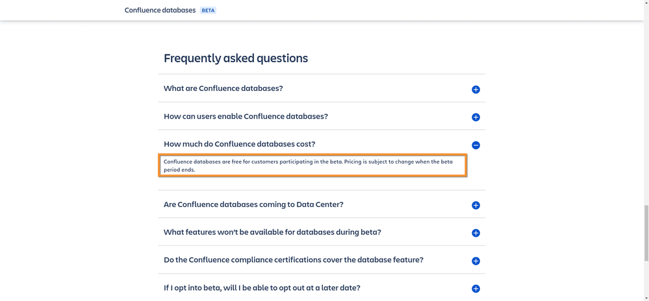
Task: Click the "Confluence databases" header title
Action: point(160,10)
